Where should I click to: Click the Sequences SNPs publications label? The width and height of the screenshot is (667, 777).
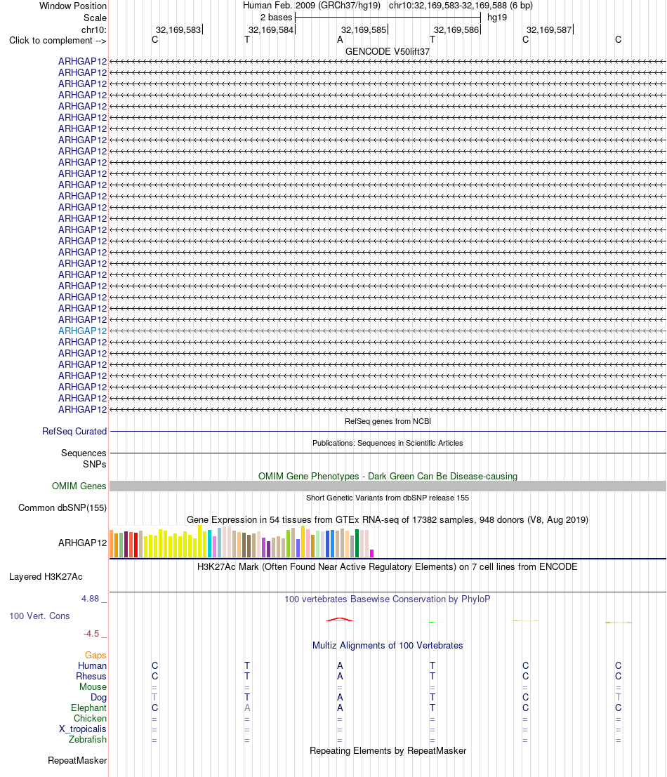[84, 459]
